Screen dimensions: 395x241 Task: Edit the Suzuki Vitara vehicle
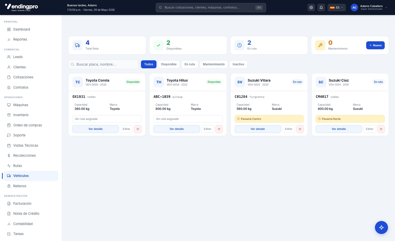tap(288, 129)
